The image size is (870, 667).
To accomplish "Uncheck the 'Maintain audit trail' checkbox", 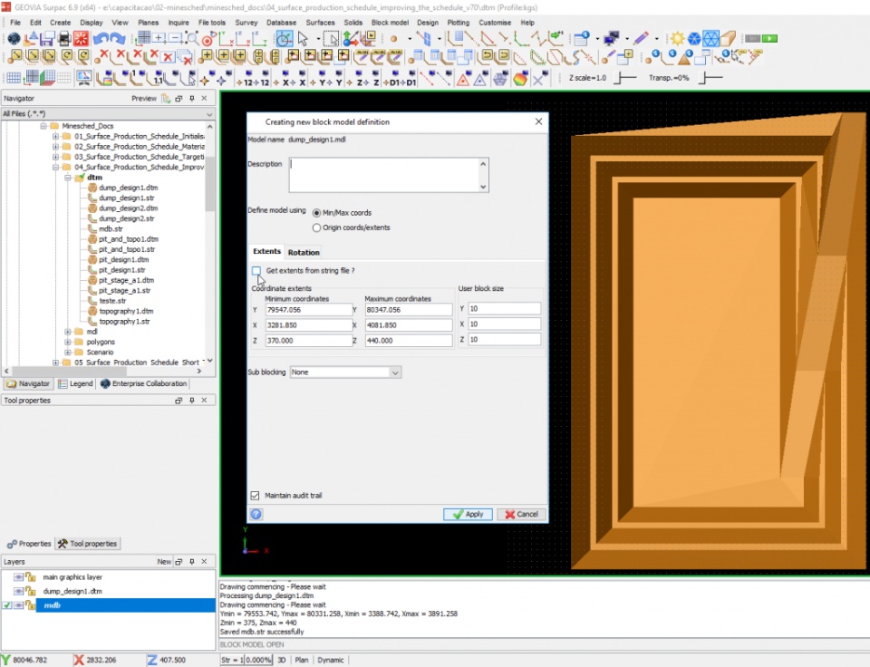I will pyautogui.click(x=255, y=496).
